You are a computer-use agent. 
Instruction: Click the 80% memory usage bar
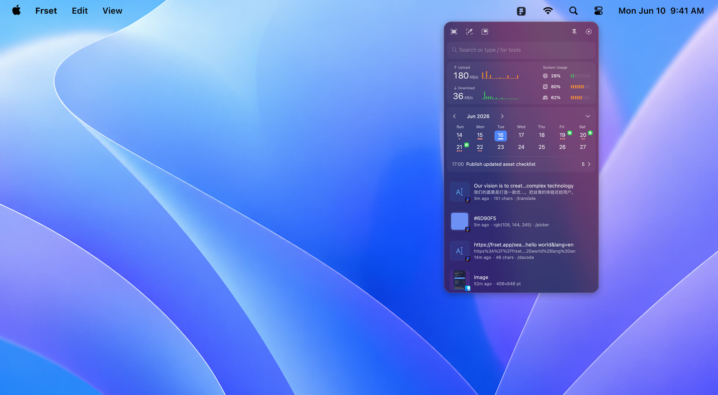[580, 87]
